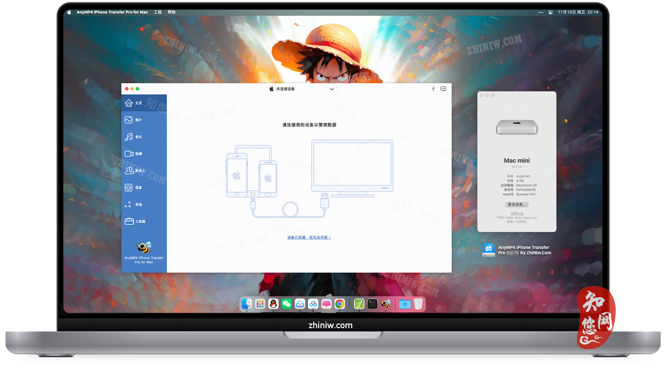Screen dimensions: 666x371
Task: Open Baidu Netdisk icon in Dock
Action: click(313, 304)
